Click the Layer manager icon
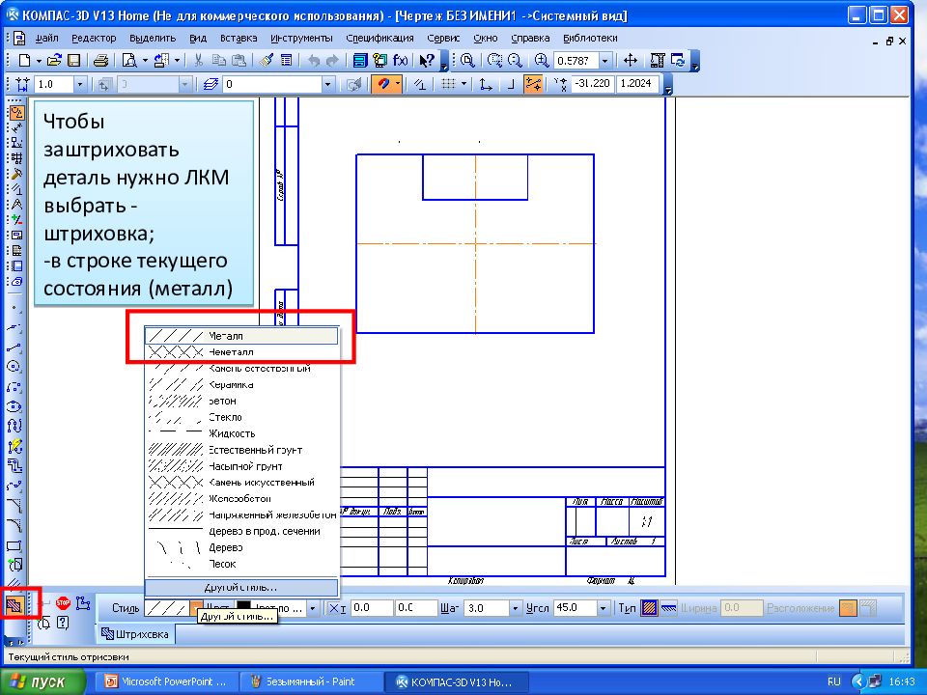 211,85
